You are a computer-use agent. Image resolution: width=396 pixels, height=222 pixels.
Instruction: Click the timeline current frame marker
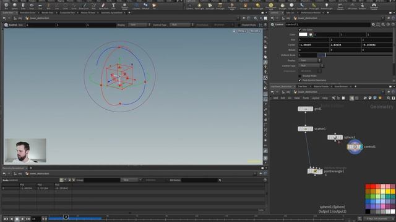66,216
